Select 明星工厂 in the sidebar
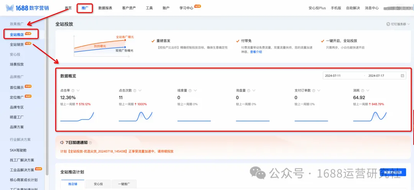Screen dimensions: 414x190 click(17, 117)
